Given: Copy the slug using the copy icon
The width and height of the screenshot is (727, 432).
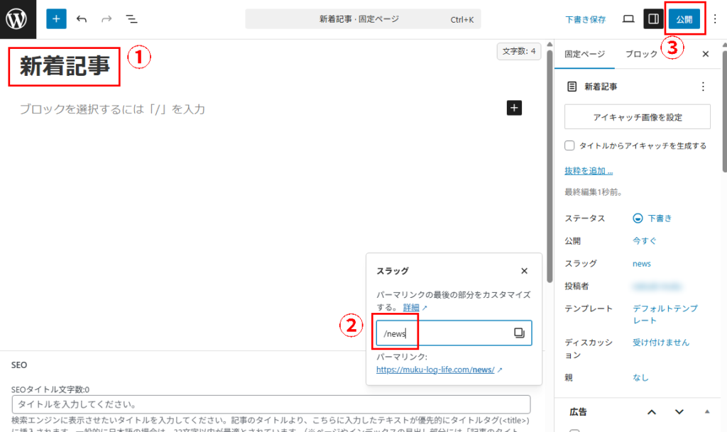Looking at the screenshot, I should point(519,333).
